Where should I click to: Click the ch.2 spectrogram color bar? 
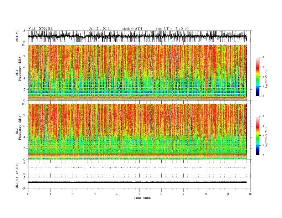point(257,136)
